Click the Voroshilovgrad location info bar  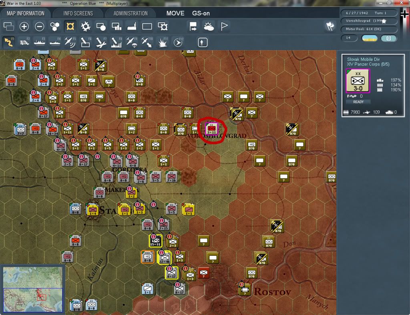point(369,21)
